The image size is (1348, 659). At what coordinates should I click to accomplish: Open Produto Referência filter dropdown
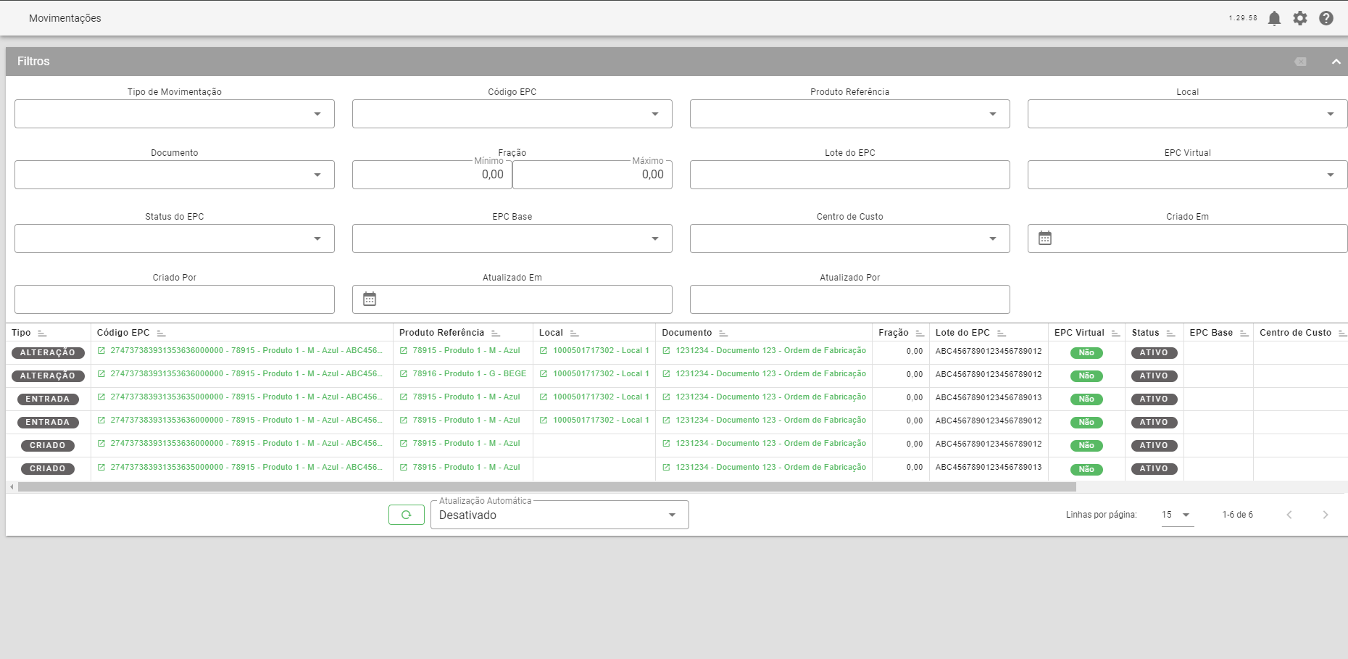coord(850,114)
